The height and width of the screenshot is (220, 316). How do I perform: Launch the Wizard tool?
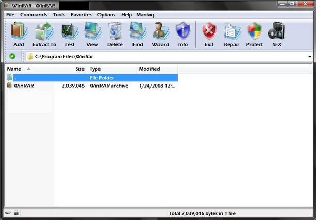(x=161, y=31)
